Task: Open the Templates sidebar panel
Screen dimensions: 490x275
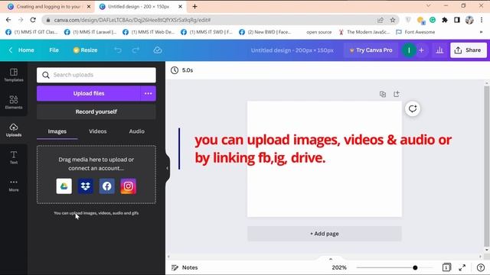Action: [14, 75]
